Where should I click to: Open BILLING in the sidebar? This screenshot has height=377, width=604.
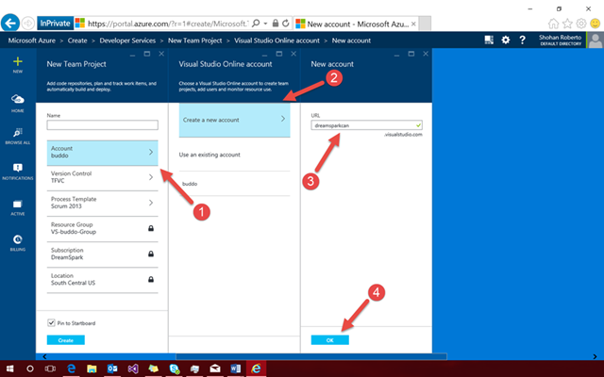pyautogui.click(x=18, y=243)
